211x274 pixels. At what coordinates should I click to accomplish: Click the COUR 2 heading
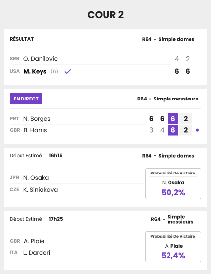(105, 15)
